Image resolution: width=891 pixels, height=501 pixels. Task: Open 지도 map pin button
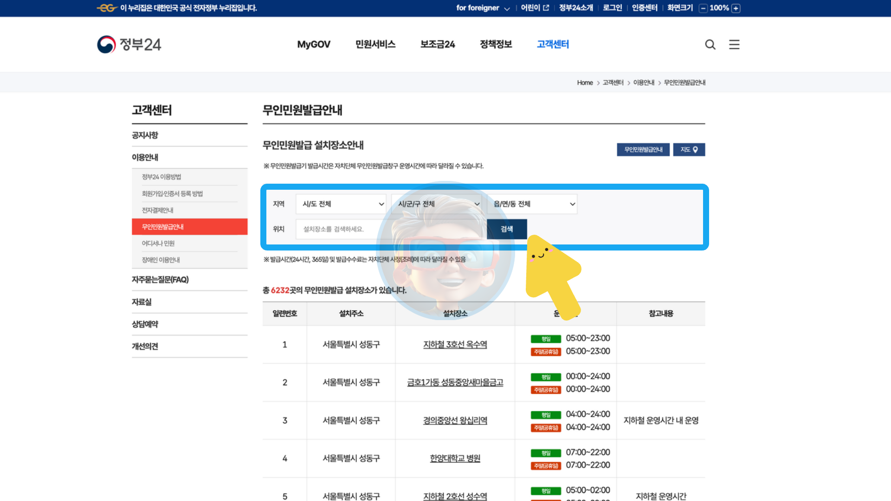[689, 149]
